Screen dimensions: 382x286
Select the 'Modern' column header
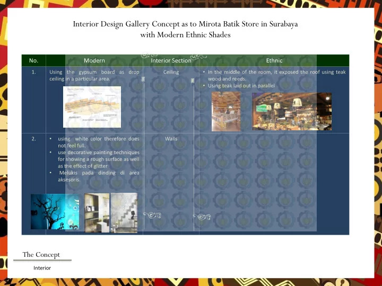(x=94, y=60)
